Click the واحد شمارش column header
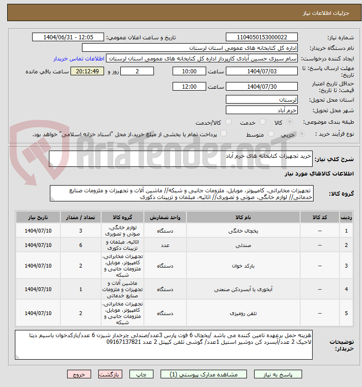The image size is (362, 387). pyautogui.click(x=165, y=217)
